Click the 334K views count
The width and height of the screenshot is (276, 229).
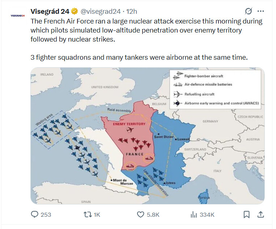tap(207, 215)
